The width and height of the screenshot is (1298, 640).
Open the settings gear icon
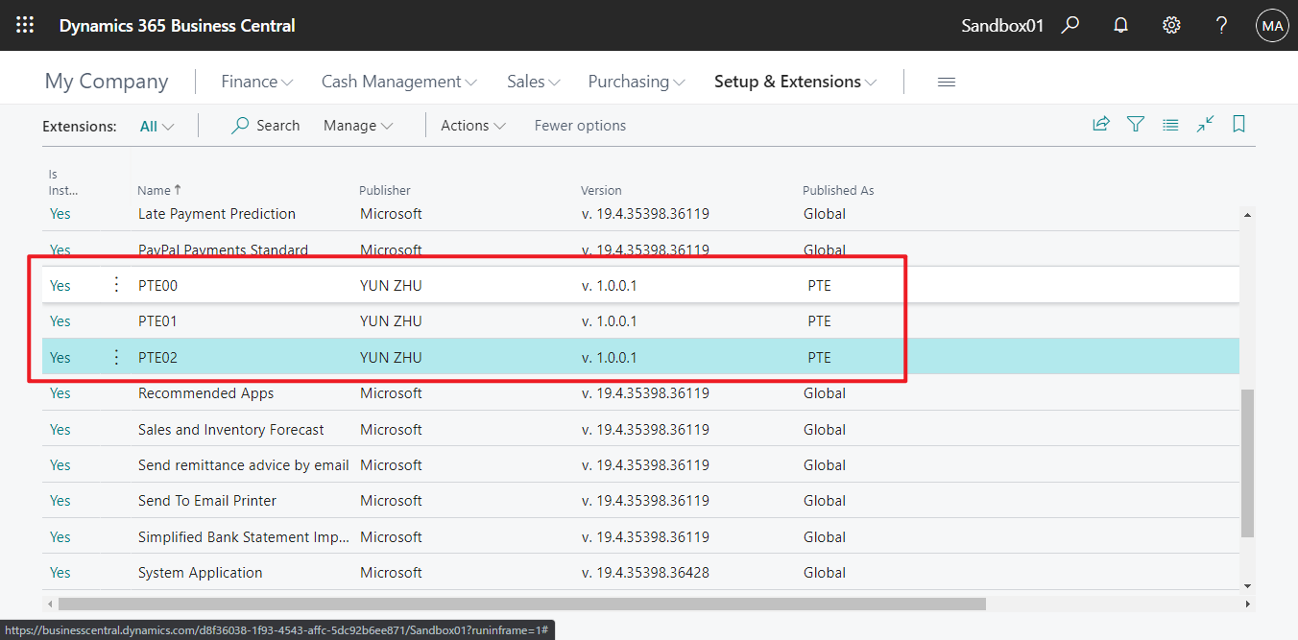1171,25
